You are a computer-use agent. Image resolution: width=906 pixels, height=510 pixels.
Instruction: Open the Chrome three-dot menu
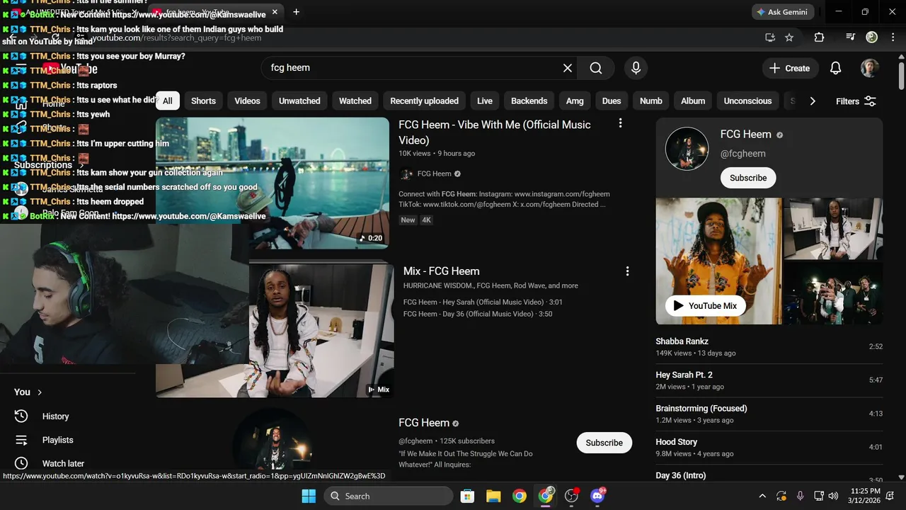892,38
